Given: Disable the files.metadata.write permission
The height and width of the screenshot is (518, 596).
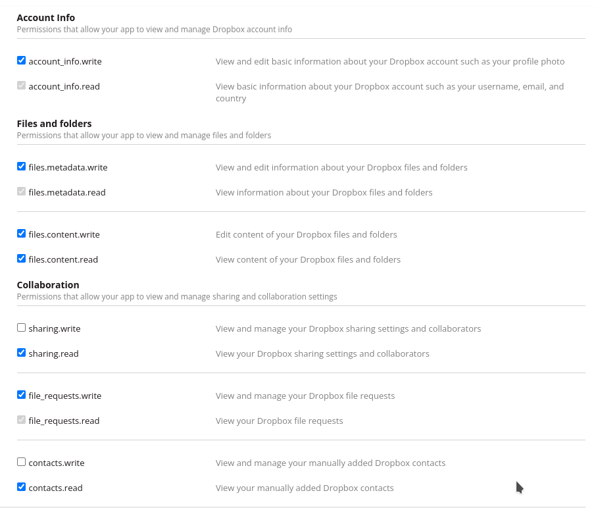Looking at the screenshot, I should point(21,166).
